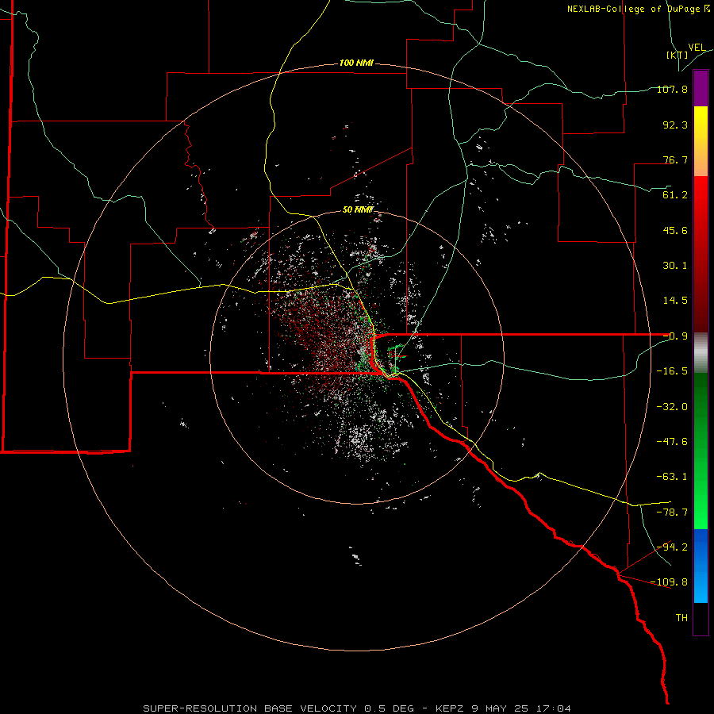Click the TH label on the legend

point(681,618)
